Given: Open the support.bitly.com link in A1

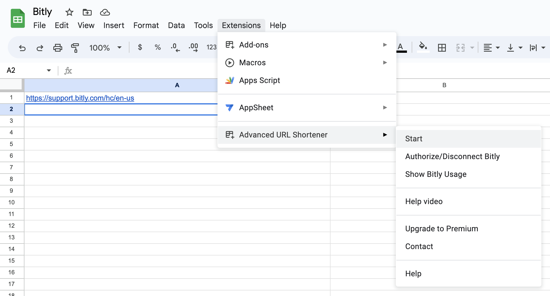Looking at the screenshot, I should pos(80,98).
